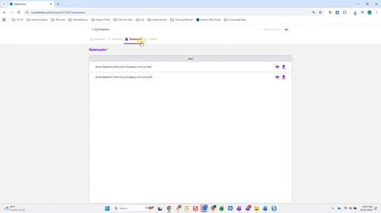Expand the tab search chevron
Viewport: 381px width, 213px height.
click(x=4, y=4)
